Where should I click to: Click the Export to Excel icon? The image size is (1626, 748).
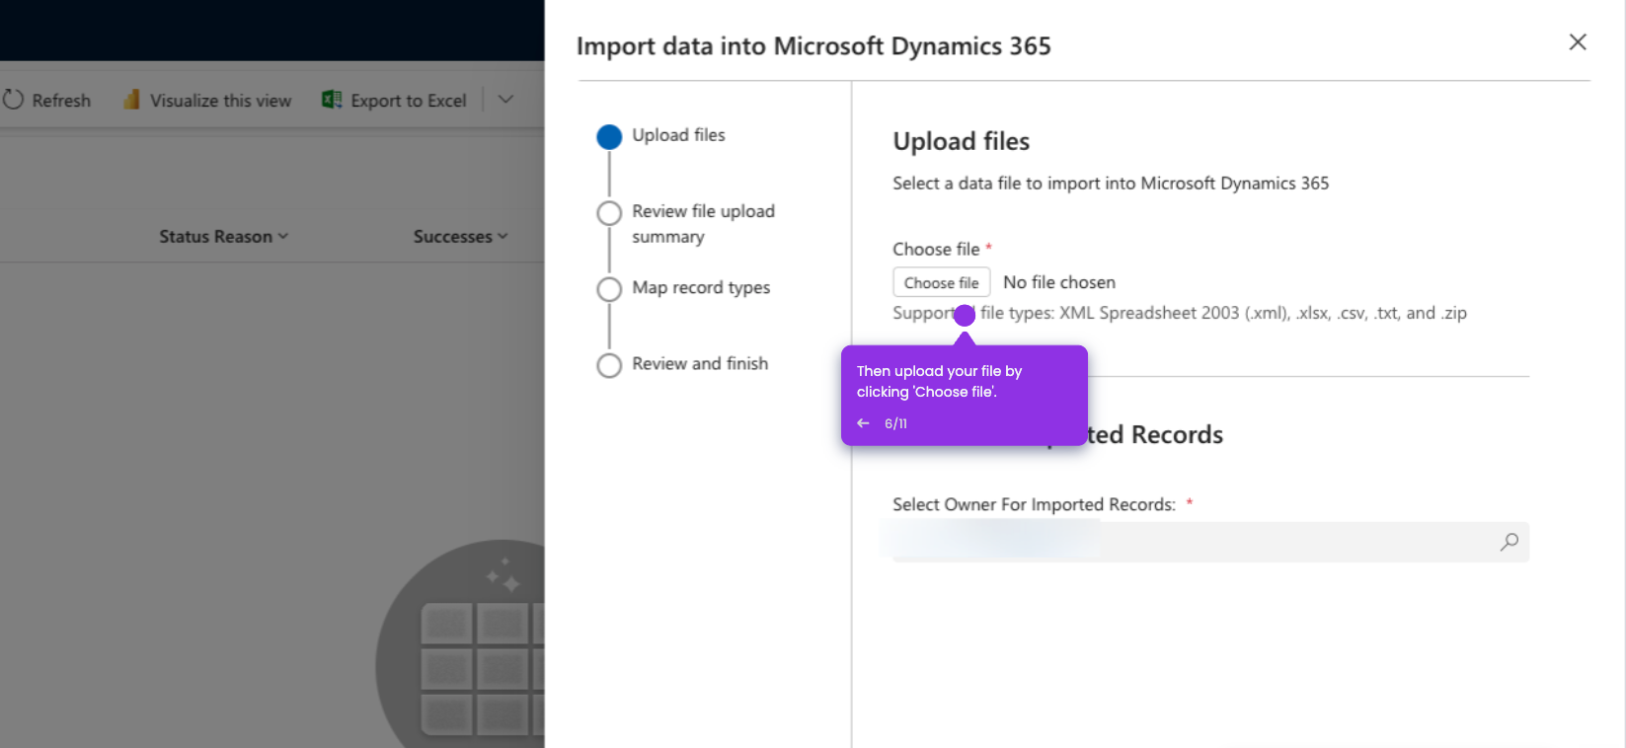[332, 100]
